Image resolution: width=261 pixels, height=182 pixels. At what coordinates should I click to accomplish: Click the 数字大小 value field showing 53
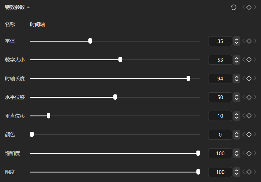(220, 60)
